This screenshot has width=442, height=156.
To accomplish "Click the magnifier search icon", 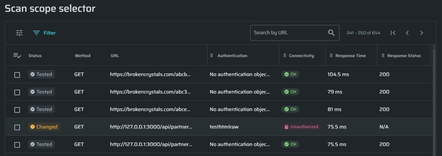I will click(331, 32).
